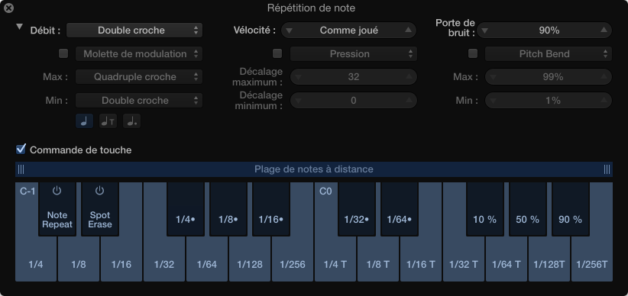Viewport: 628px width, 296px height.
Task: Click the dotted 1/64 black key
Action: [x=400, y=209]
